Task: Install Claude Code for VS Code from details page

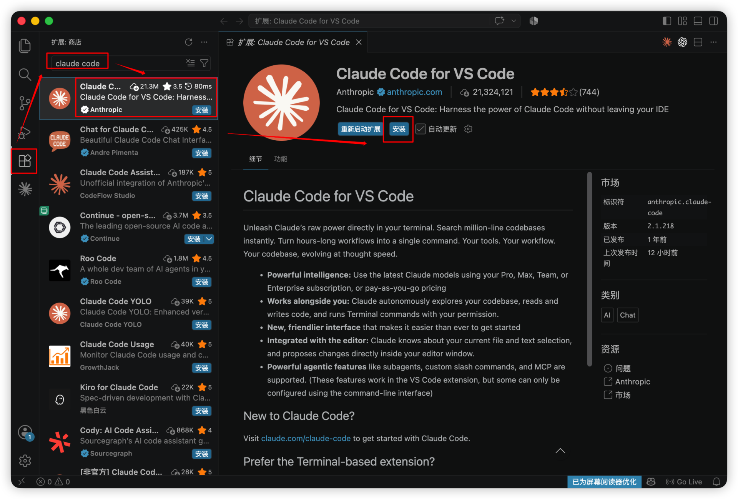Action: (x=399, y=129)
